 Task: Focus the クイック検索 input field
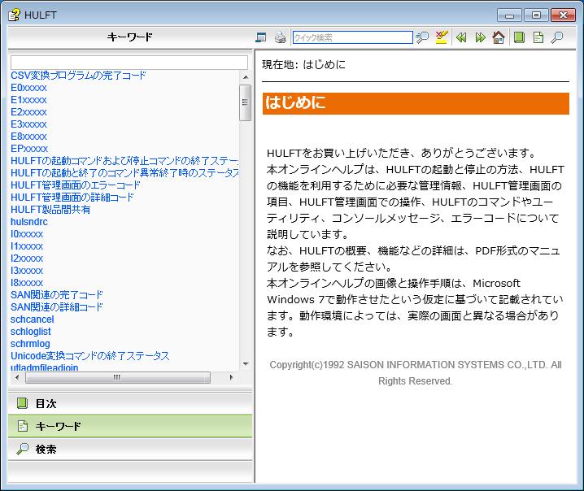coord(353,37)
